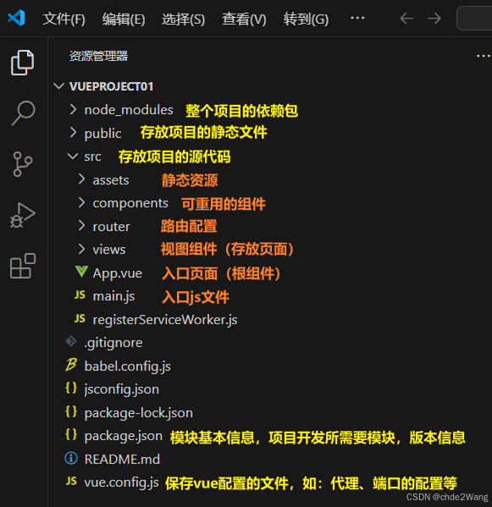Open the 转到(G) menu
Image resolution: width=492 pixels, height=507 pixels.
306,19
